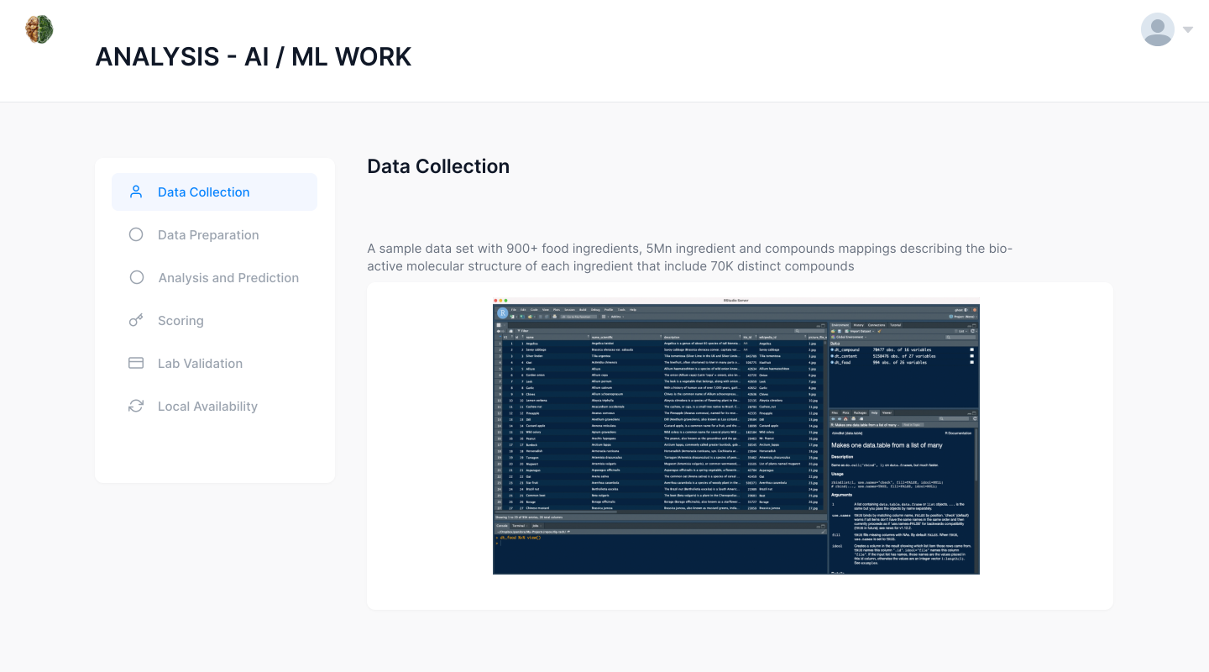Switch to the Scoring section

coord(181,321)
